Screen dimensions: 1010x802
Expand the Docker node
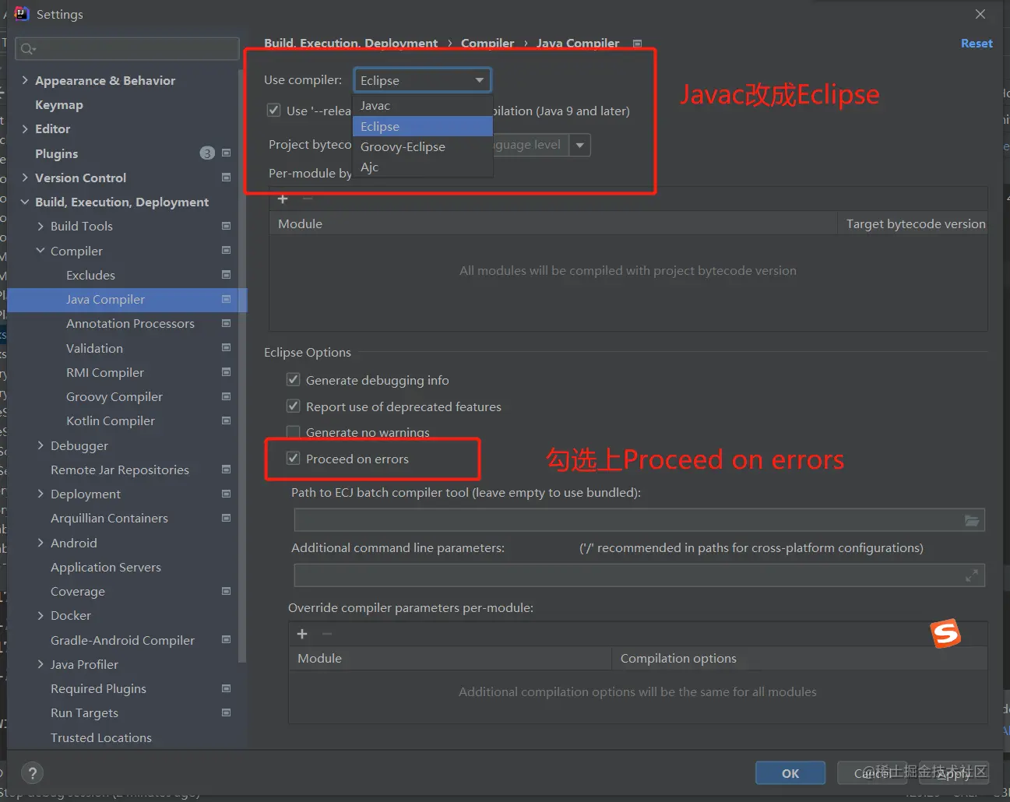point(40,616)
